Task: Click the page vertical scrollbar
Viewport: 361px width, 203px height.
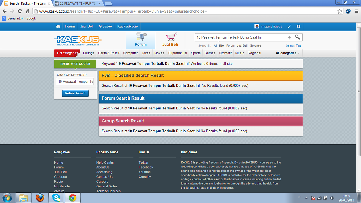Action: 359,91
